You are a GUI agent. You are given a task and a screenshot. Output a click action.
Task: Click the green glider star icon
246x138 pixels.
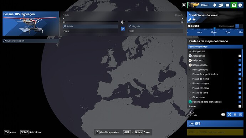tap(190, 102)
